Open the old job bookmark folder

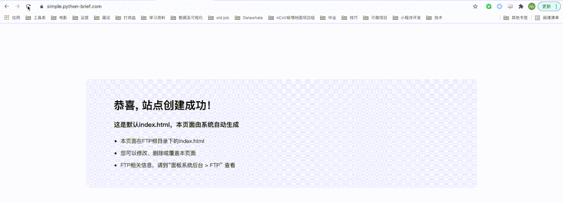tap(218, 18)
